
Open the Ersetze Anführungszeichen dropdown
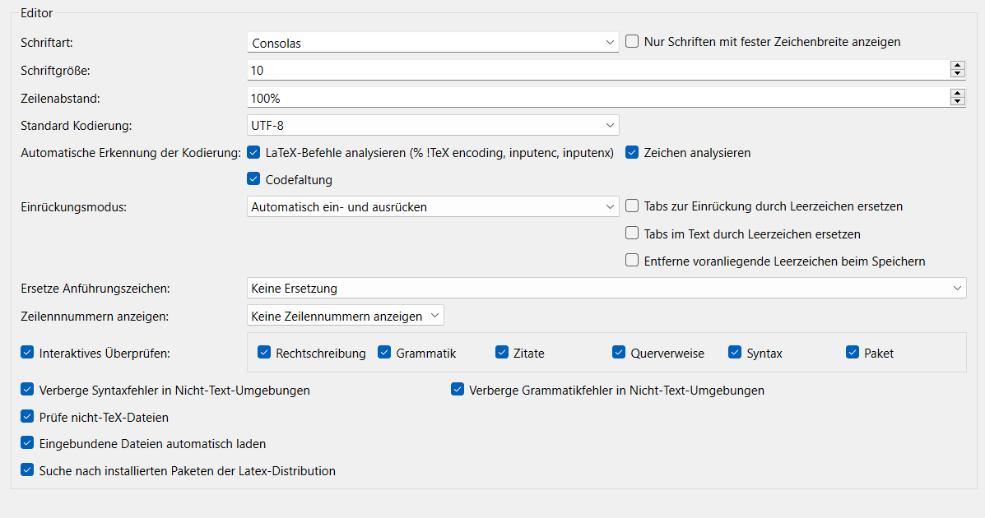point(606,289)
